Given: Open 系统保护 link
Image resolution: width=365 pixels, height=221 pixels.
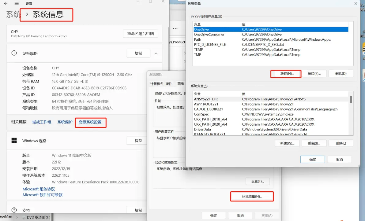Looking at the screenshot, I should [x=65, y=122].
